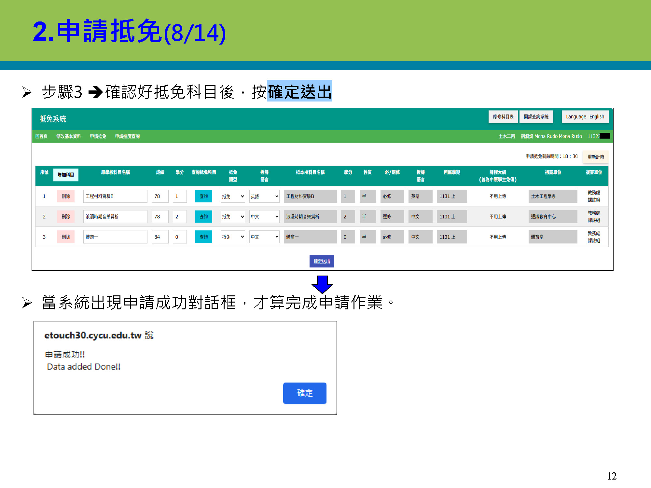Viewport: 651px width, 488px height.
Task: Delete the 工程材料實驗B row with 刪除
Action: point(66,196)
